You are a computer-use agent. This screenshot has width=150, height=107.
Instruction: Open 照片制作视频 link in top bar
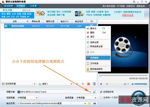109,6
